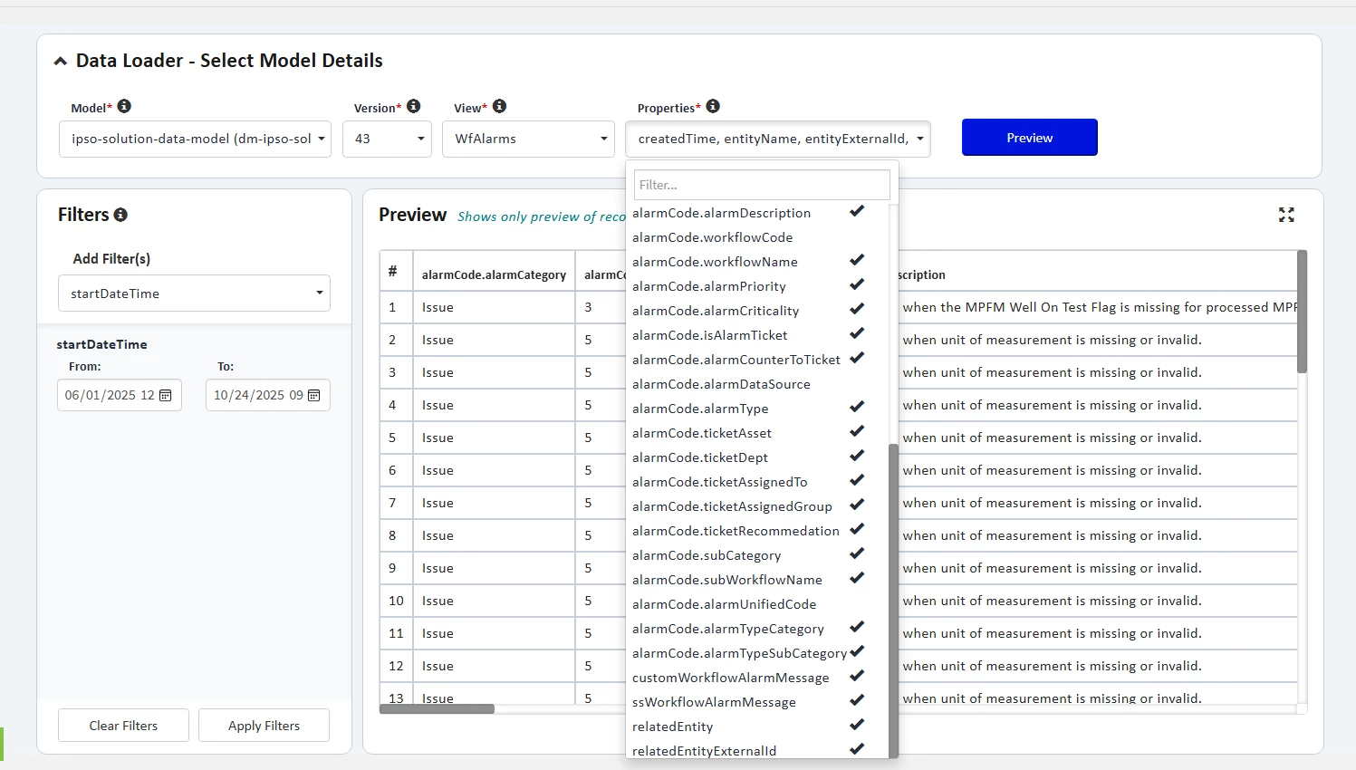
Task: Open the Model dropdown
Action: [x=195, y=140]
